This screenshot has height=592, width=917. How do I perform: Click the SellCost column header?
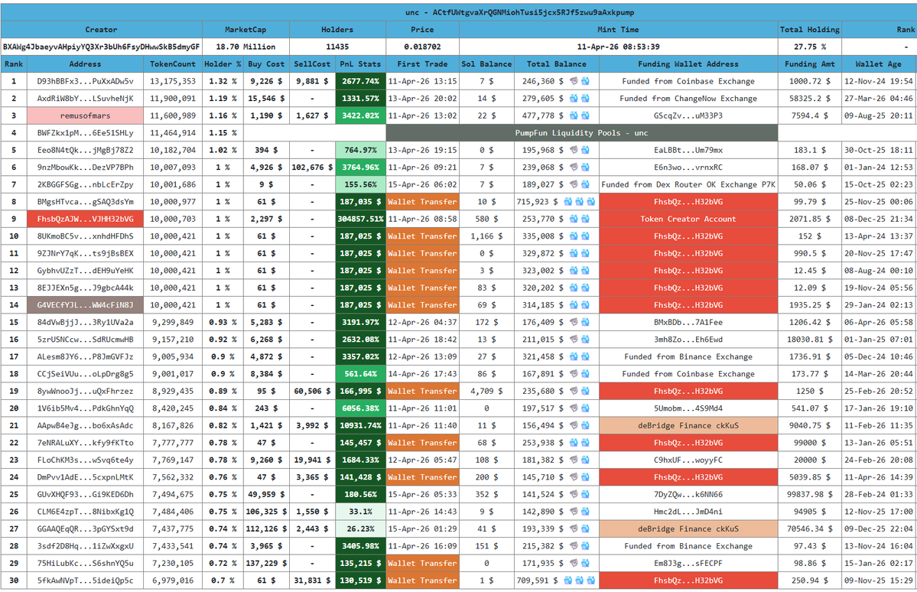pos(312,64)
